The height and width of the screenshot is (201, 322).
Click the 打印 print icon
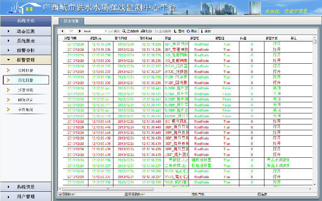(146, 31)
